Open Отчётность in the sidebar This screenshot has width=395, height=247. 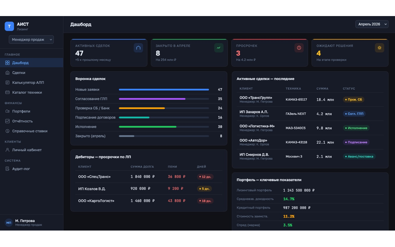32,121
